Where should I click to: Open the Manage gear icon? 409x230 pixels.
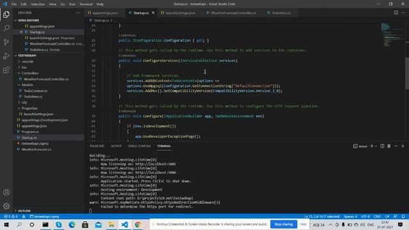(6, 206)
